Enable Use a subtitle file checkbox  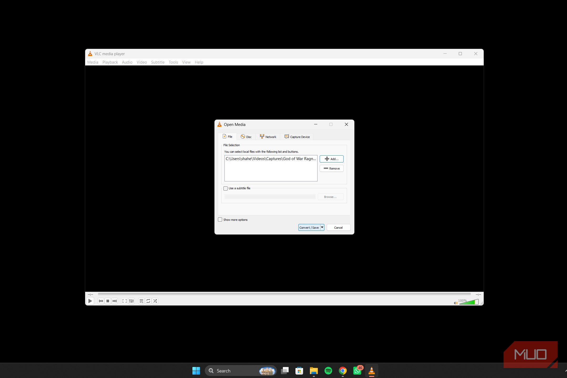(226, 188)
